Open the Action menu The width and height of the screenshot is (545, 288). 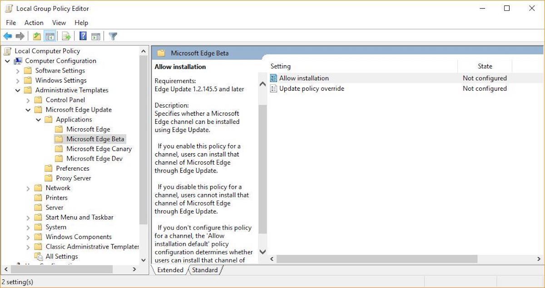point(34,23)
